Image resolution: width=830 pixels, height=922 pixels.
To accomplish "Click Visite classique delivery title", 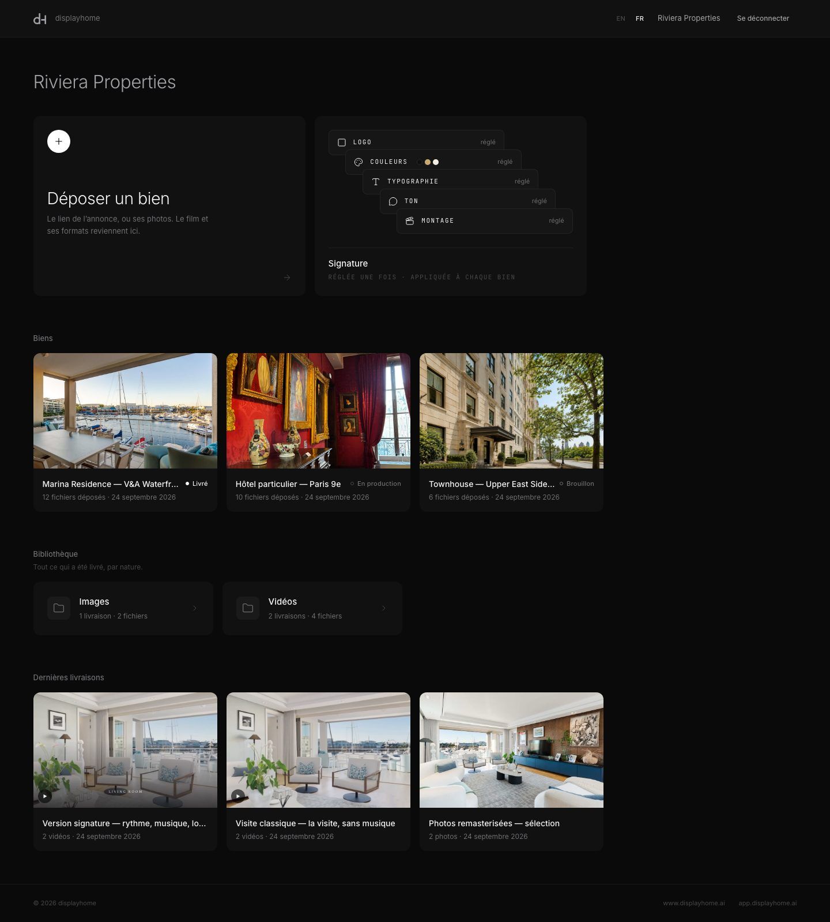I will pos(315,823).
